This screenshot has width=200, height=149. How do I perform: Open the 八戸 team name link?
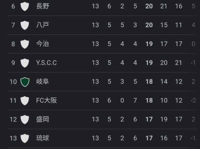coord(43,25)
